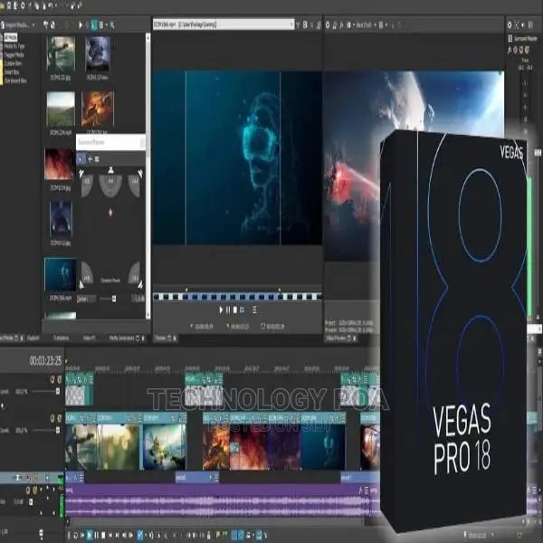This screenshot has width=543, height=543.
Task: Select Tagged Media bin
Action: [x=14, y=54]
